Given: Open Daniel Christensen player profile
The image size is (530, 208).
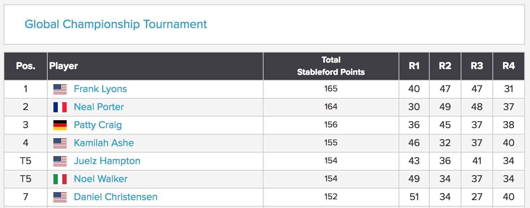Looking at the screenshot, I should tap(116, 197).
